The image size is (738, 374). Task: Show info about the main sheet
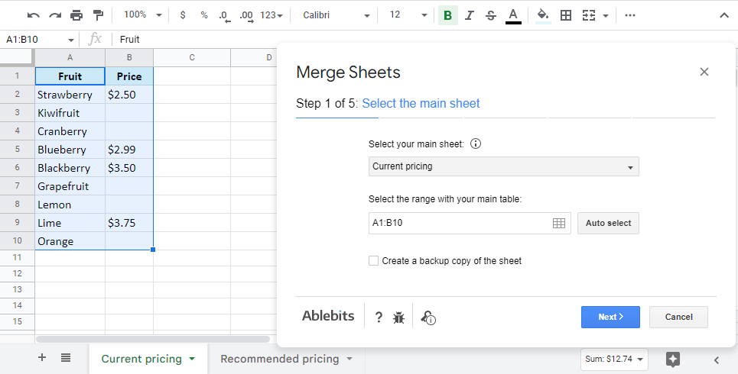click(x=476, y=143)
